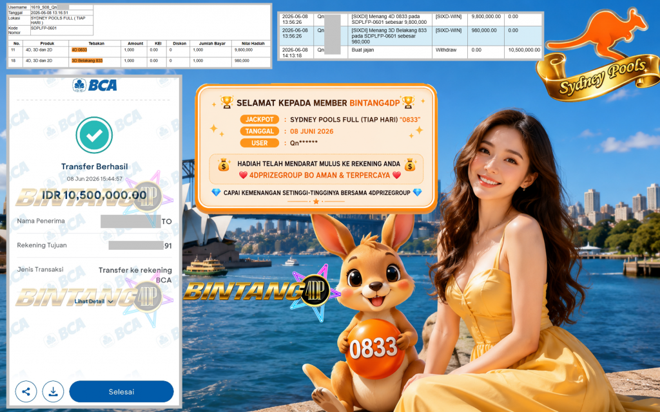Click the Produk column header
The image size is (660, 412).
47,43
